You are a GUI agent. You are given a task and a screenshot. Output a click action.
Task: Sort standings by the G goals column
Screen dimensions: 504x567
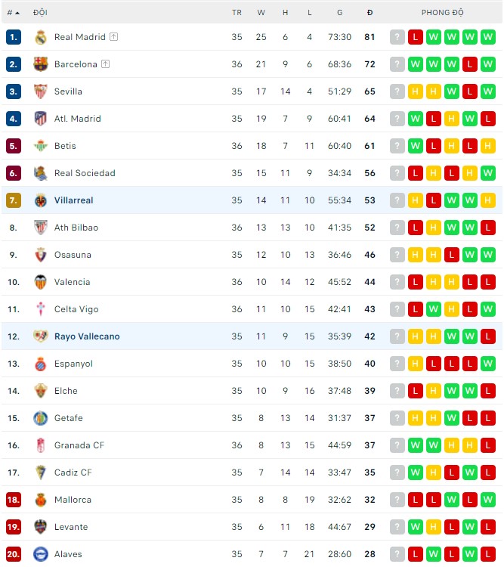pos(340,13)
